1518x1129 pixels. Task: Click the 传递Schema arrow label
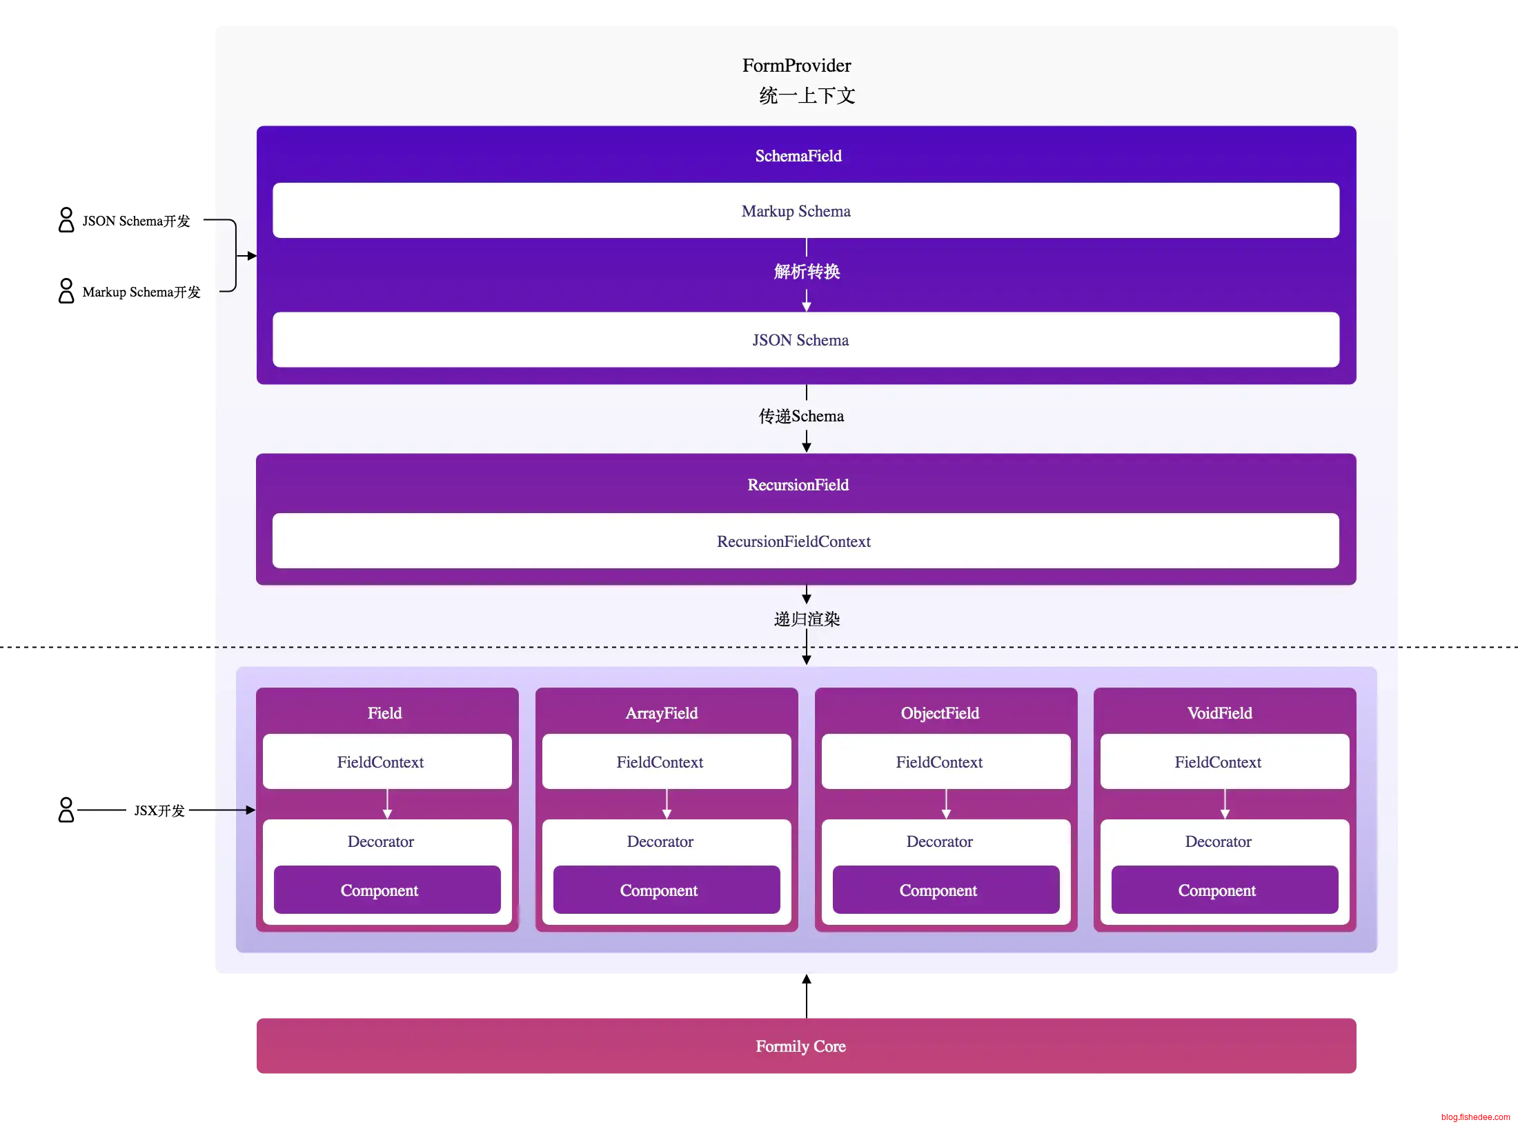point(801,416)
